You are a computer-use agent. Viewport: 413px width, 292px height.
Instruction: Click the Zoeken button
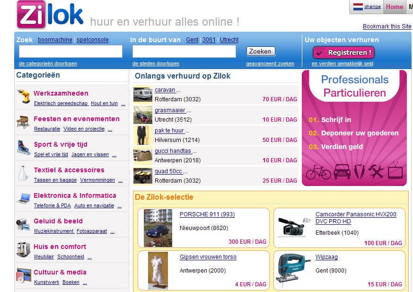[261, 52]
